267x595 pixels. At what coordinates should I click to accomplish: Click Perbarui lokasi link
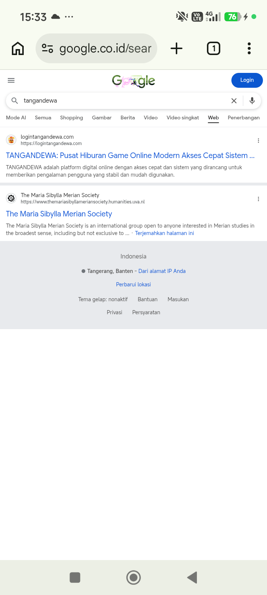point(133,284)
